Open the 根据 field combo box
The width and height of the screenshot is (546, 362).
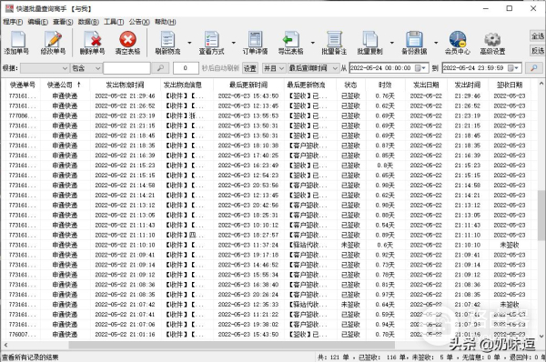(45, 68)
